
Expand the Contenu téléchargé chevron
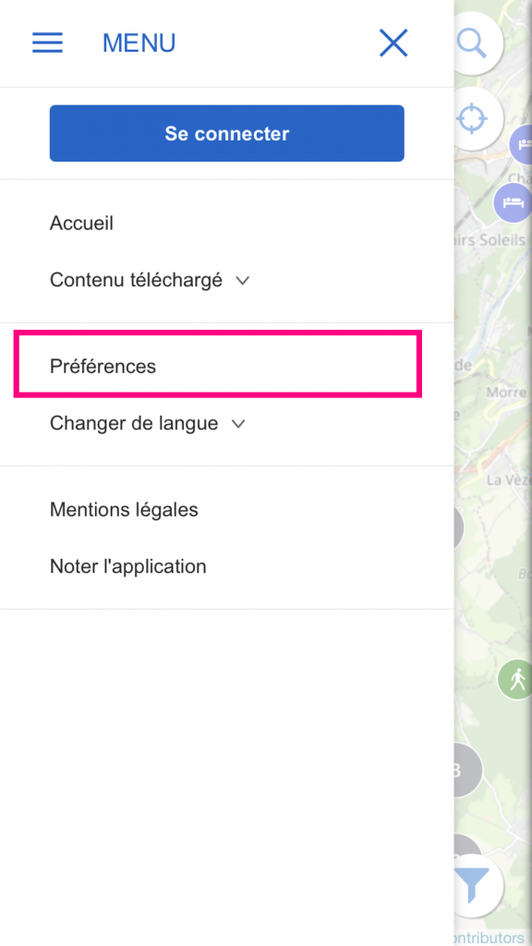pyautogui.click(x=243, y=281)
